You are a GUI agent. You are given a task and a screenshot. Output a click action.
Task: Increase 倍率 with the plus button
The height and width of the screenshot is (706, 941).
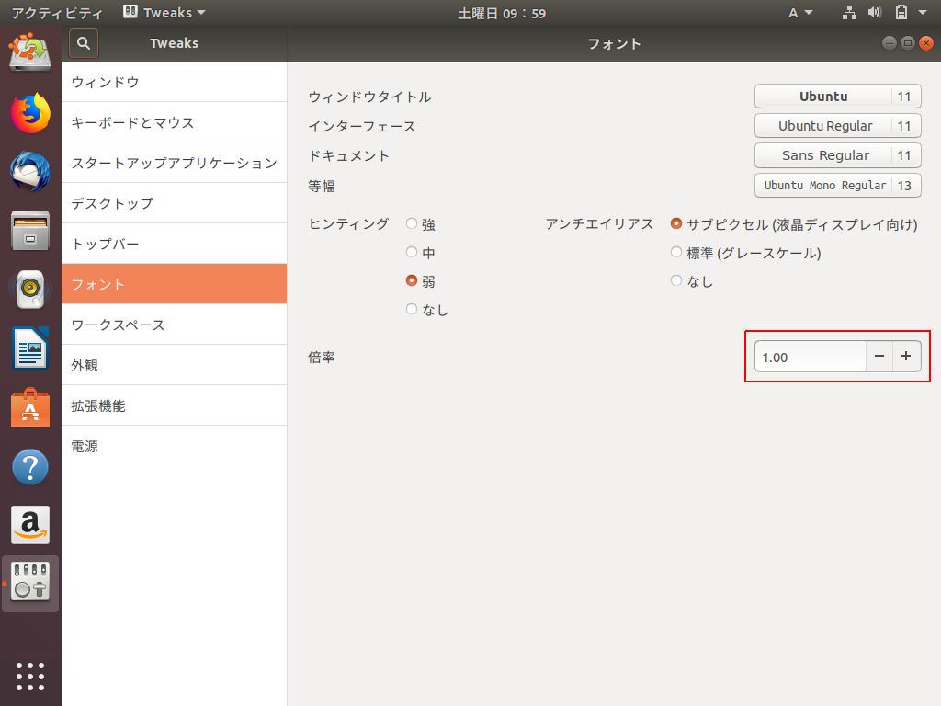[907, 357]
